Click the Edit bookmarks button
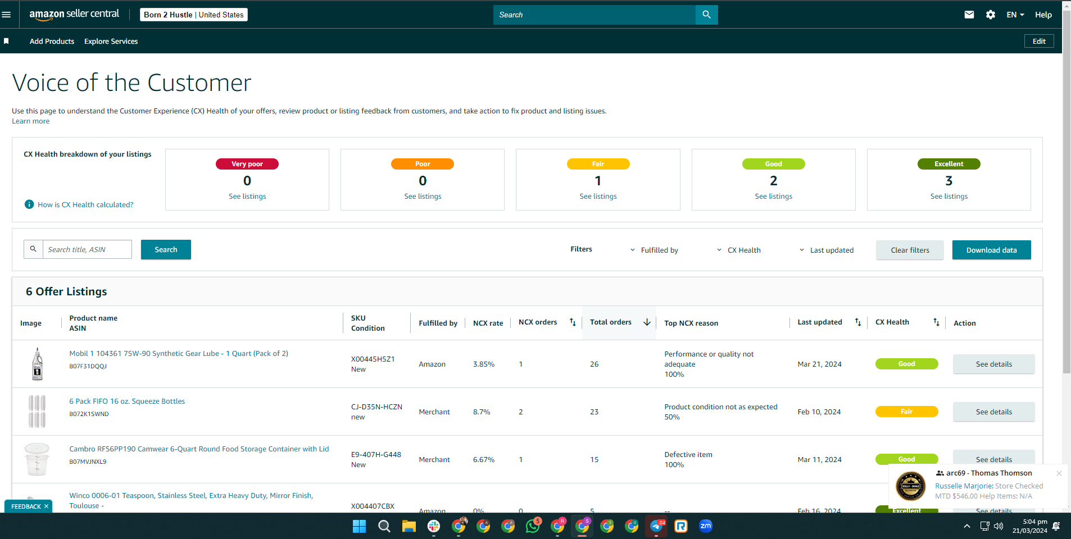 coord(1039,41)
